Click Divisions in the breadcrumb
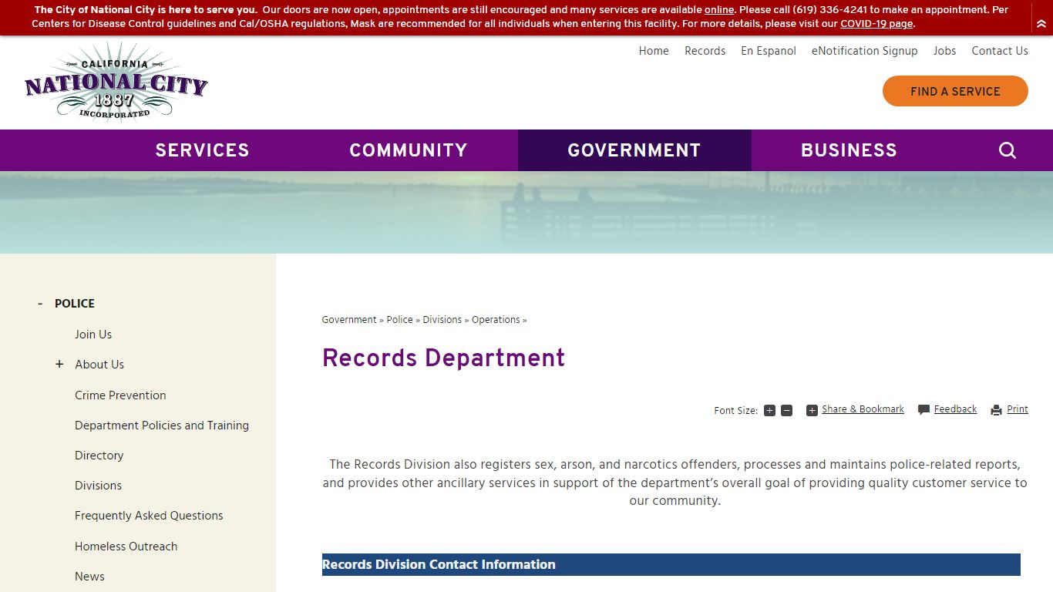The width and height of the screenshot is (1053, 592). (442, 320)
